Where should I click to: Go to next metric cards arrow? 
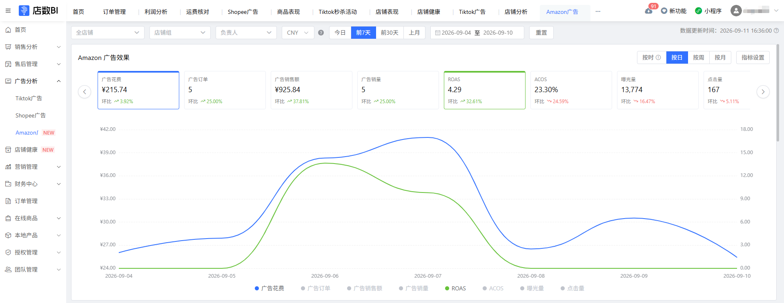point(763,92)
